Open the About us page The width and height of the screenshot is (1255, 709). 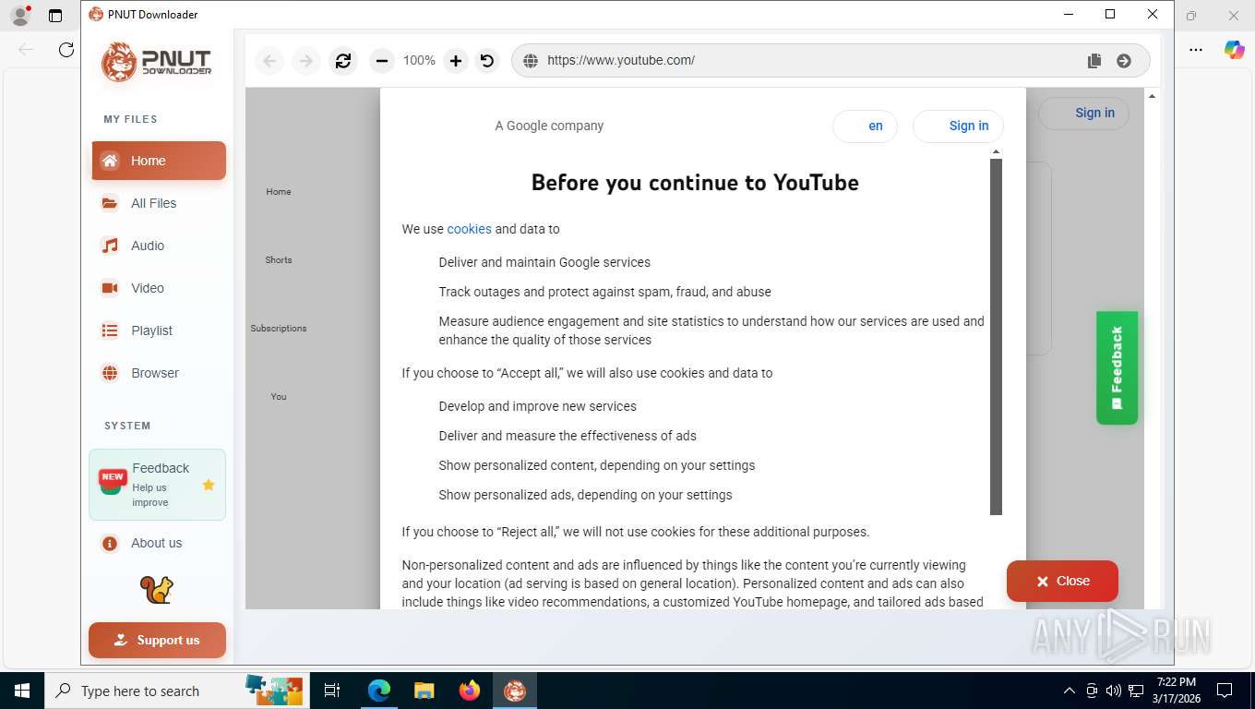click(159, 544)
